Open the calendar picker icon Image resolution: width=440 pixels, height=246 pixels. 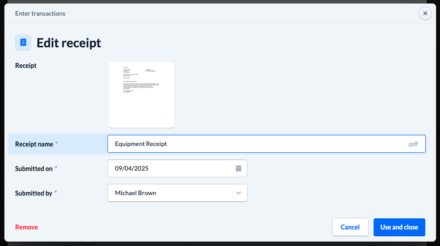(239, 168)
